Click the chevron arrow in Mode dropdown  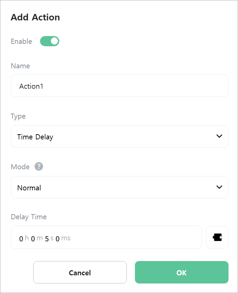[219, 187]
